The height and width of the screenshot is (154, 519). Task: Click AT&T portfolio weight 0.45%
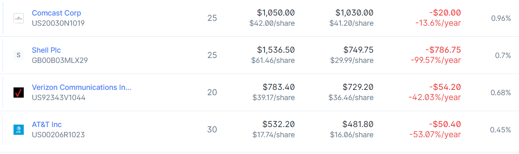click(x=501, y=130)
